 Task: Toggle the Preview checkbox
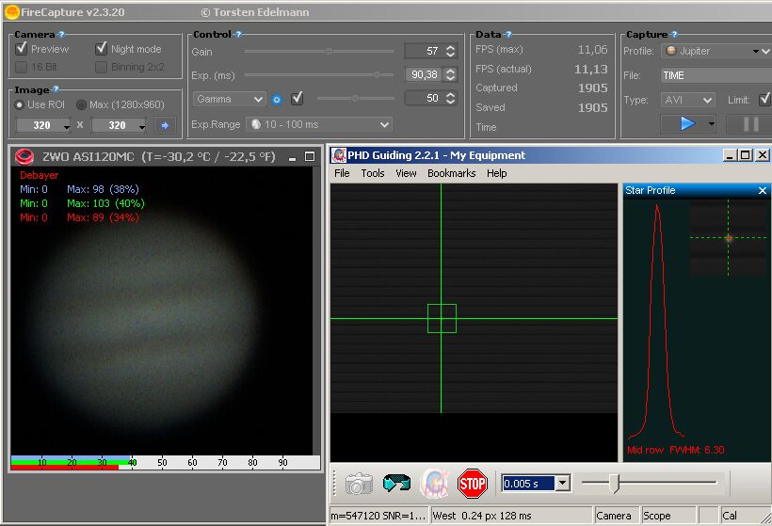point(22,49)
